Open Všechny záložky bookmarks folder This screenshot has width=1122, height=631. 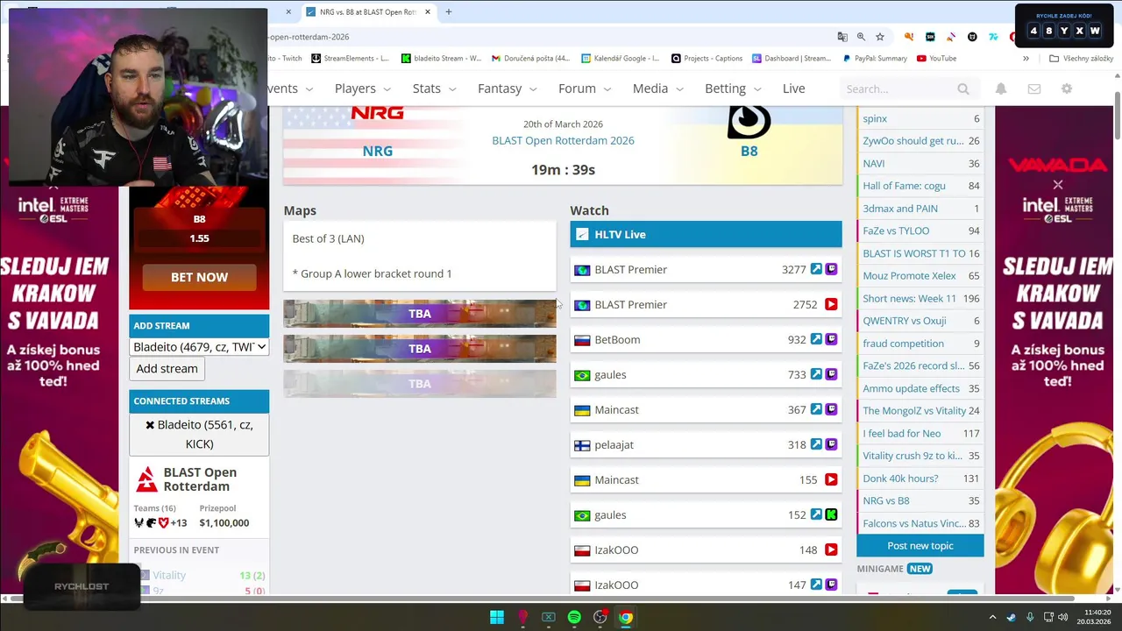point(1081,59)
